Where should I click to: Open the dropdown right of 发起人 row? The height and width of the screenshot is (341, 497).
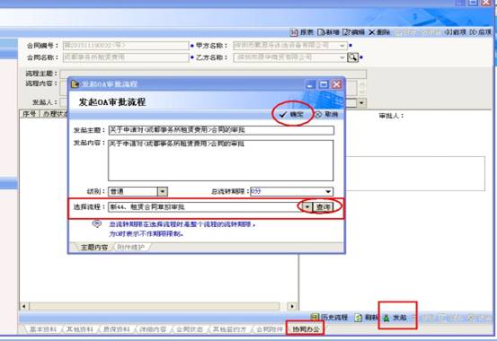362,102
